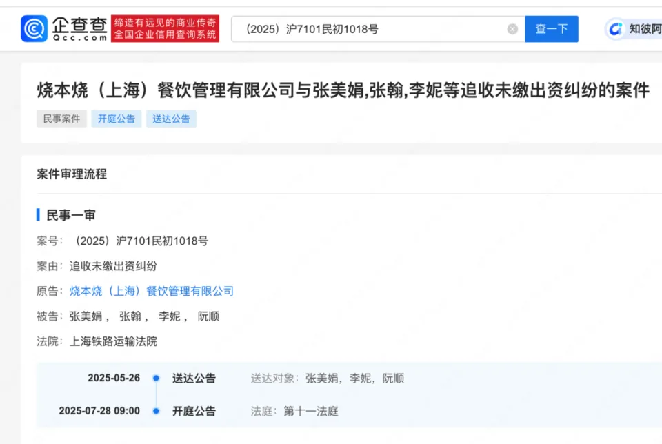Viewport: 662px width, 444px height.
Task: Click defendant name 张翰
Action: point(130,316)
